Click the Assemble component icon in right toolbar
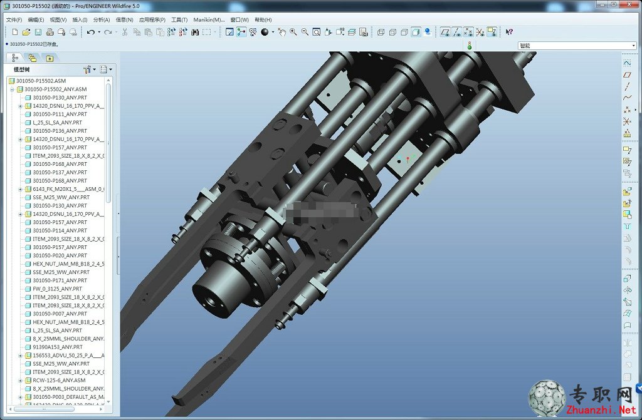Image resolution: width=642 pixels, height=420 pixels. (x=627, y=192)
